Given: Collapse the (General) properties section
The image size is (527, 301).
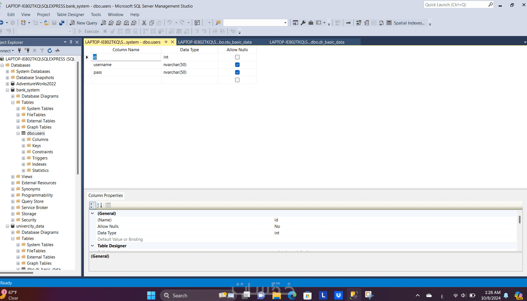Looking at the screenshot, I should point(92,213).
